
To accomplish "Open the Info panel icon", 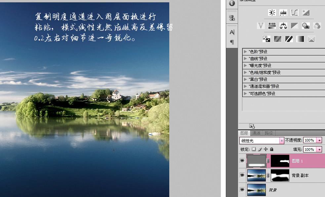I will [x=232, y=3].
